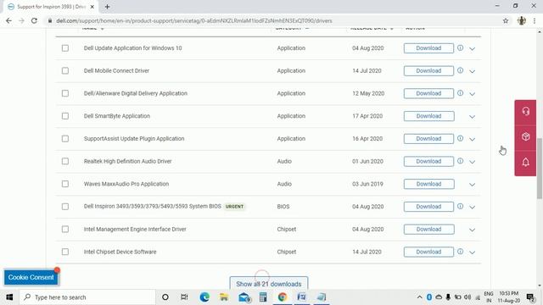Click the address bar URL
543x305 pixels.
tap(194, 20)
